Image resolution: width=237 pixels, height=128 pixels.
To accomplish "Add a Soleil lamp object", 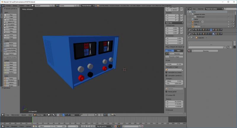I will [11, 65].
